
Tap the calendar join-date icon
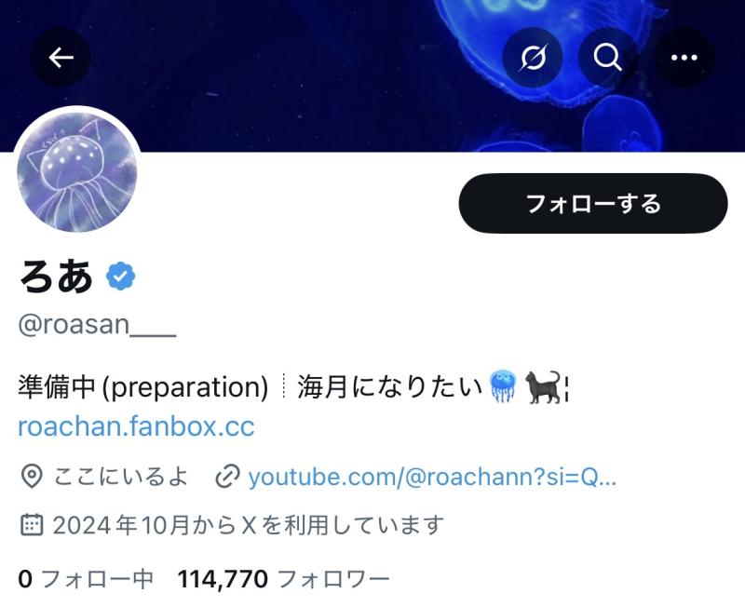click(x=32, y=525)
